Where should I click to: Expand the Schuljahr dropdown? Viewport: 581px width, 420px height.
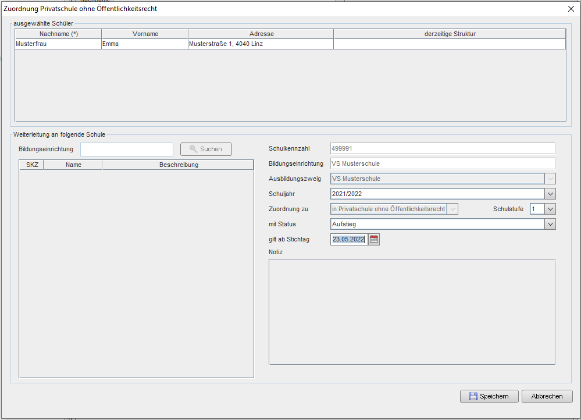point(550,194)
